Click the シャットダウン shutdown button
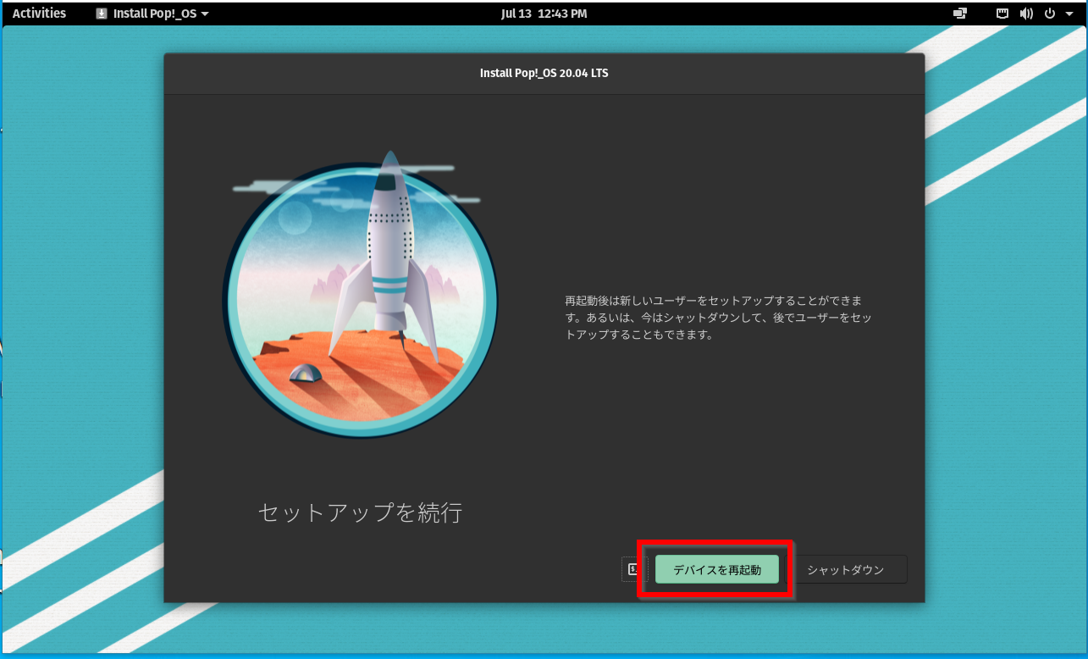This screenshot has width=1088, height=659. click(x=845, y=570)
